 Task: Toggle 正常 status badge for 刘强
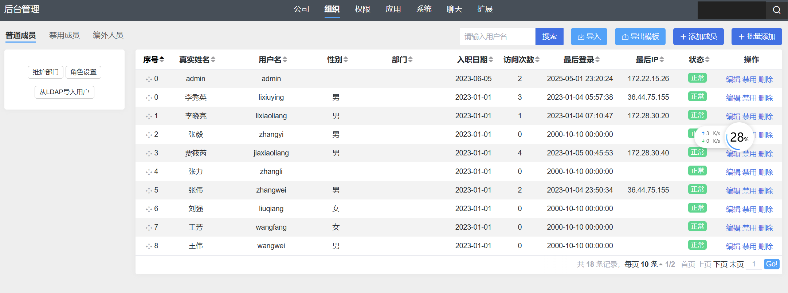[697, 208]
